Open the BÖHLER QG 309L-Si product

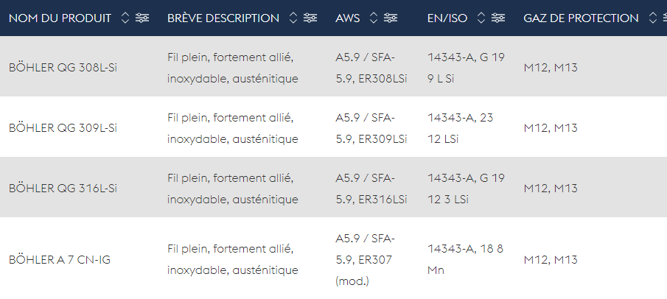pos(63,127)
